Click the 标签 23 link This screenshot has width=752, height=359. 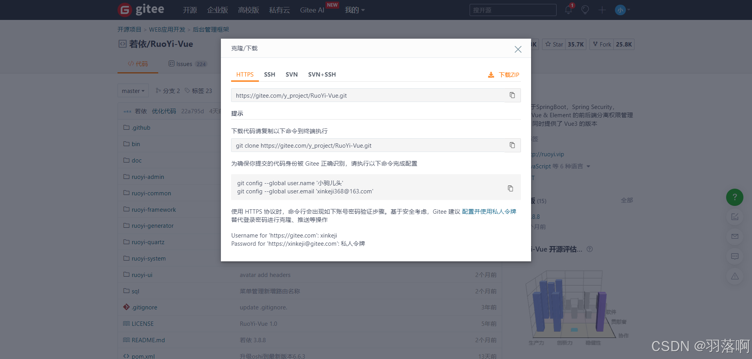click(x=199, y=91)
